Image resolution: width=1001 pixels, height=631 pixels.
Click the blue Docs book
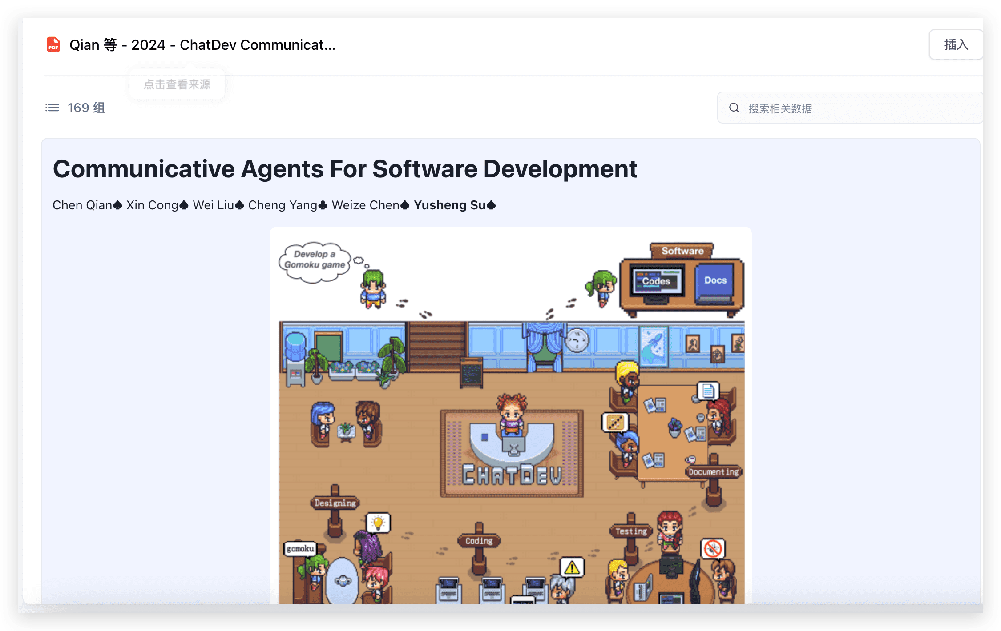[x=715, y=281]
